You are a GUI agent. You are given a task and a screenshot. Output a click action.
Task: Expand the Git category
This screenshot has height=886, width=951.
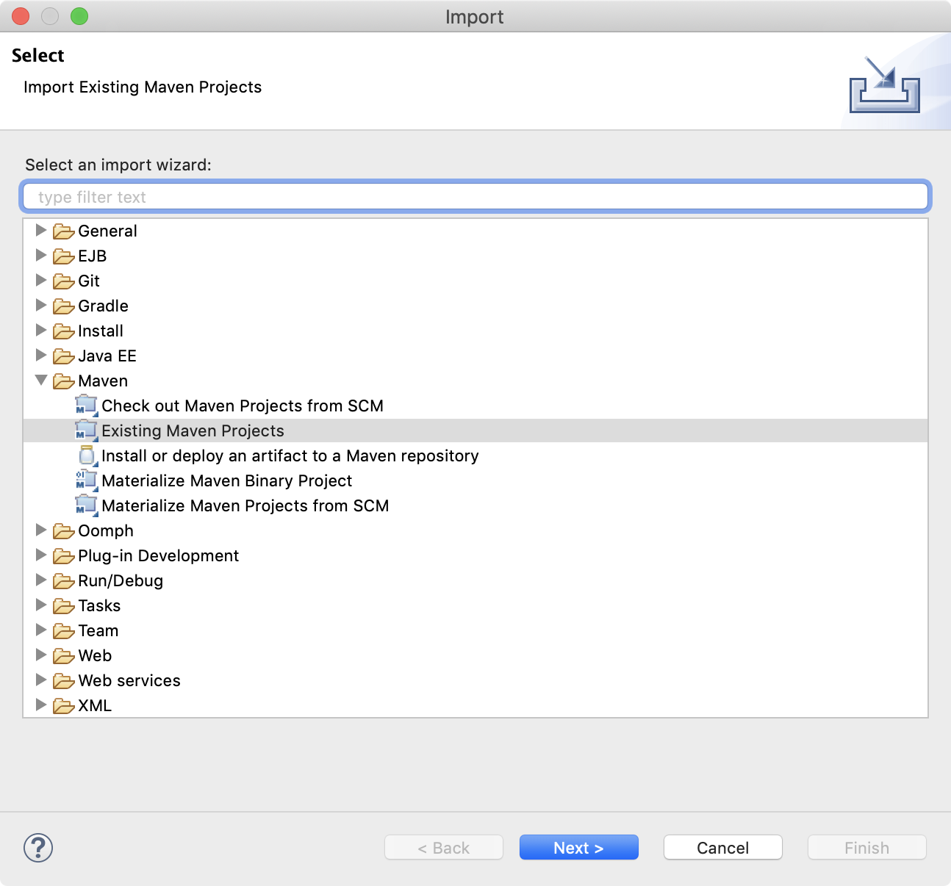click(41, 281)
